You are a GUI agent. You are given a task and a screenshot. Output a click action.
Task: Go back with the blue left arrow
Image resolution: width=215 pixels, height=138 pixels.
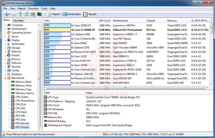7,14
